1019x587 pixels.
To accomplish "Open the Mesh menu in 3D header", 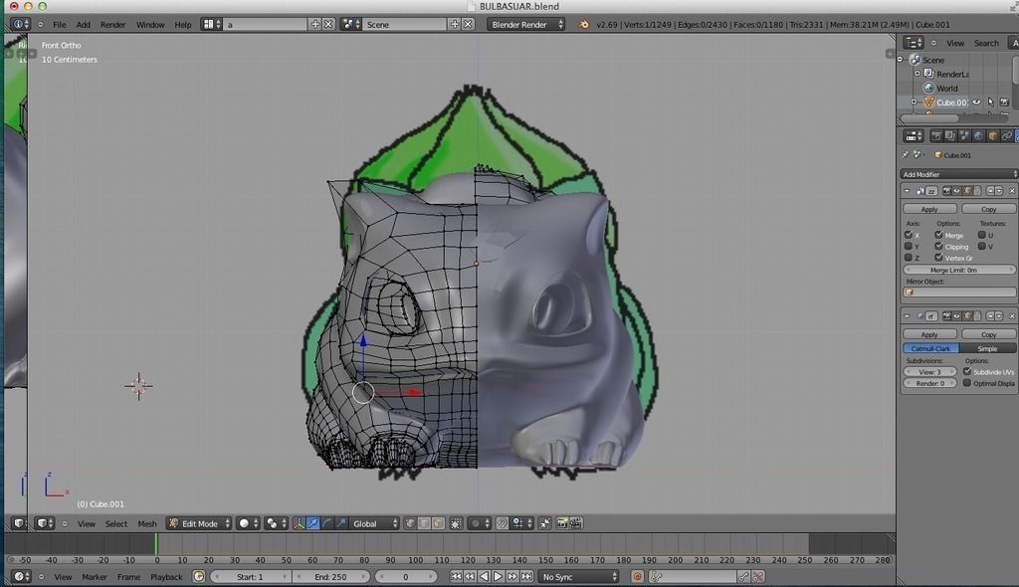I will point(147,523).
